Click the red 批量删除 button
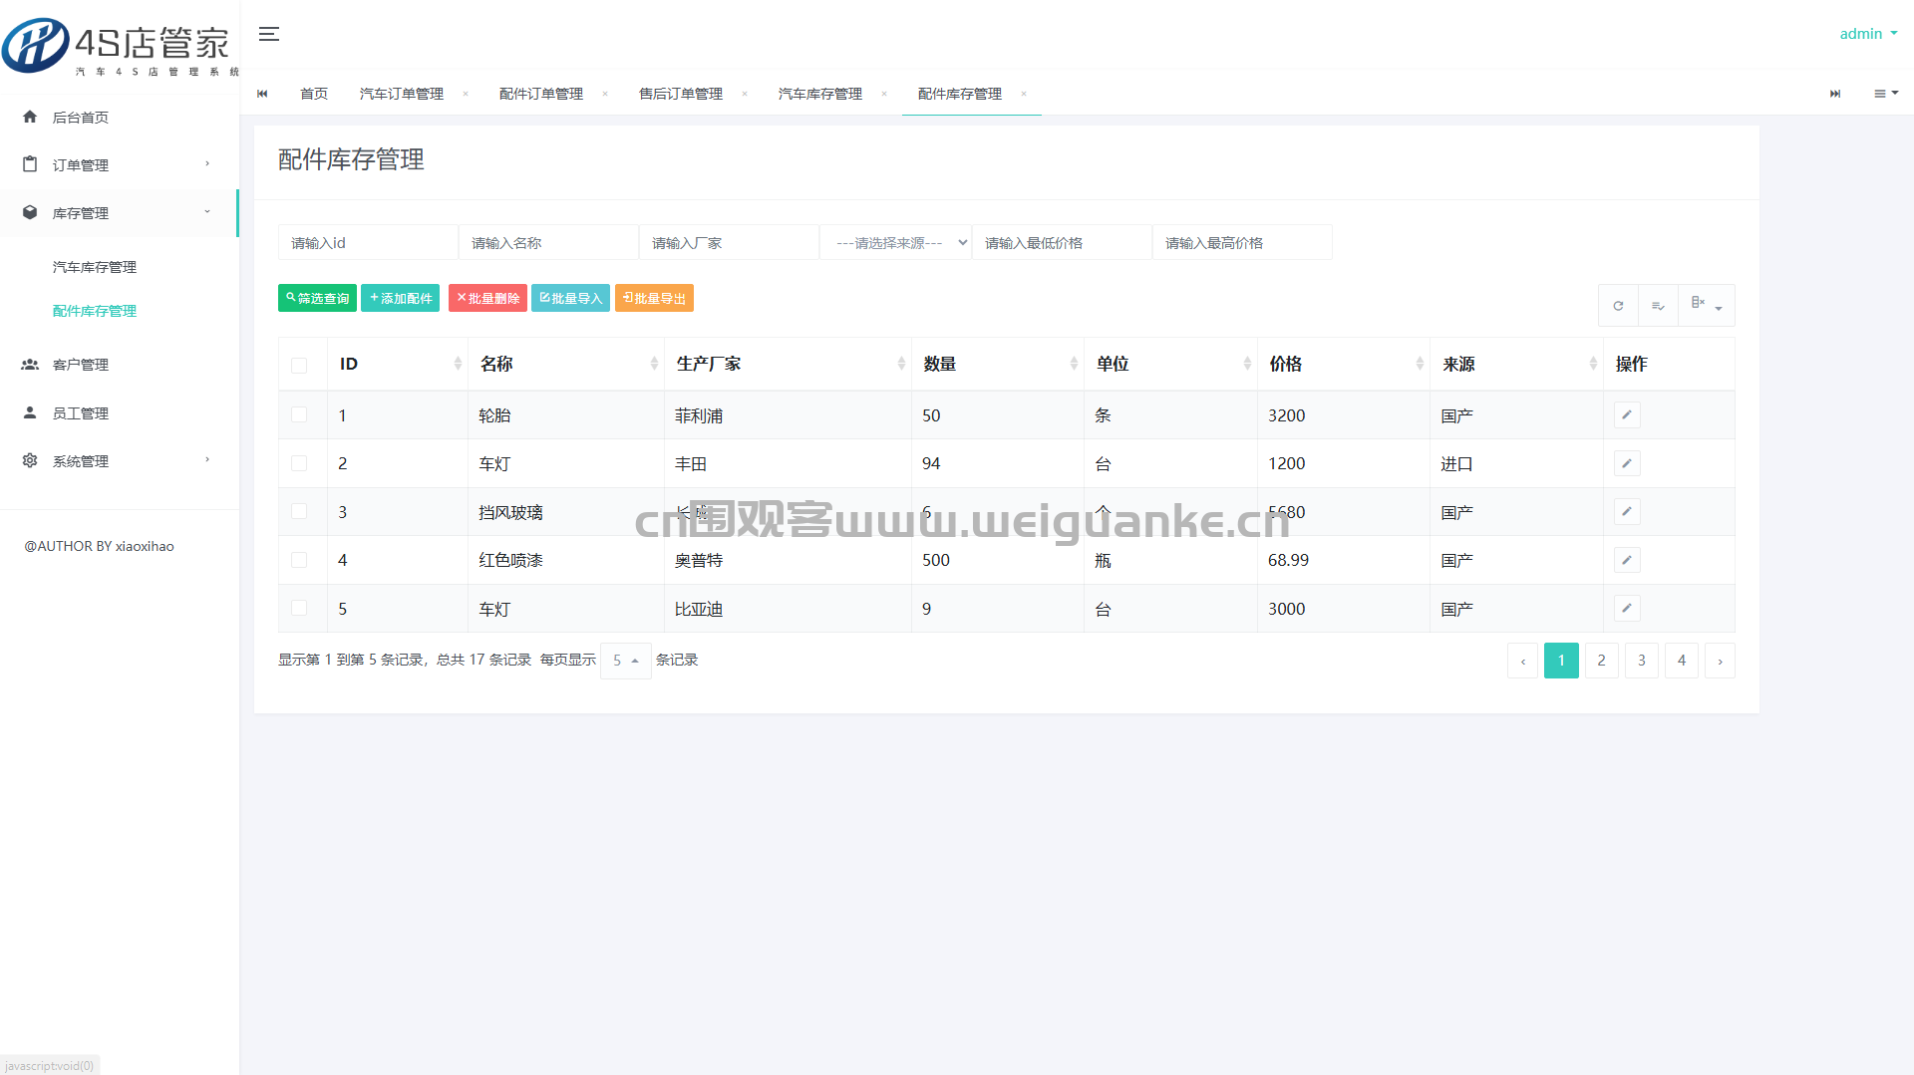 pos(487,298)
